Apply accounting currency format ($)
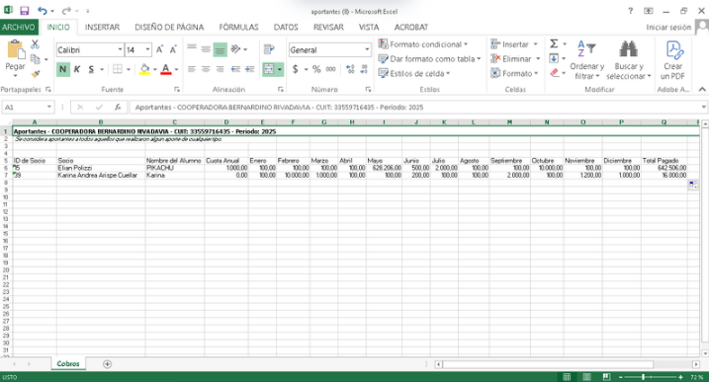 296,69
